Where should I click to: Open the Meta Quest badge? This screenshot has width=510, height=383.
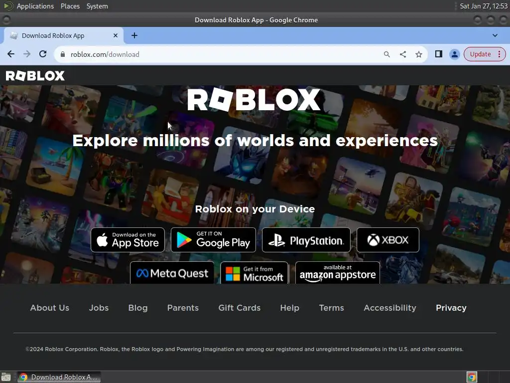click(x=172, y=273)
